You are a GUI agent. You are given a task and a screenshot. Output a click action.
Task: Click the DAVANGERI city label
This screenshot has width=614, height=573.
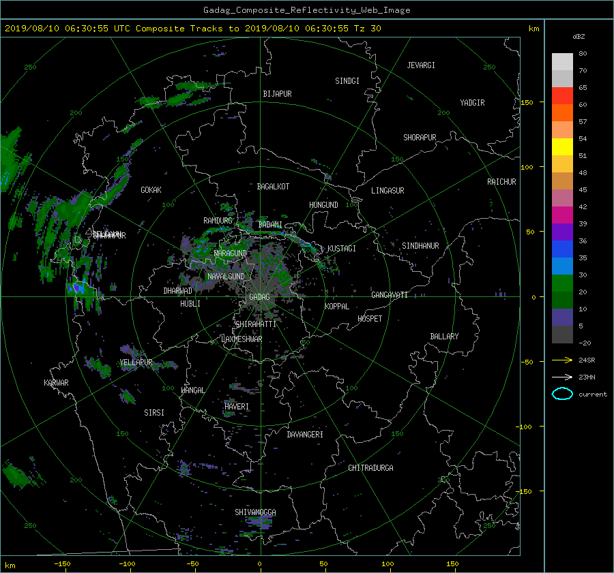click(x=305, y=435)
